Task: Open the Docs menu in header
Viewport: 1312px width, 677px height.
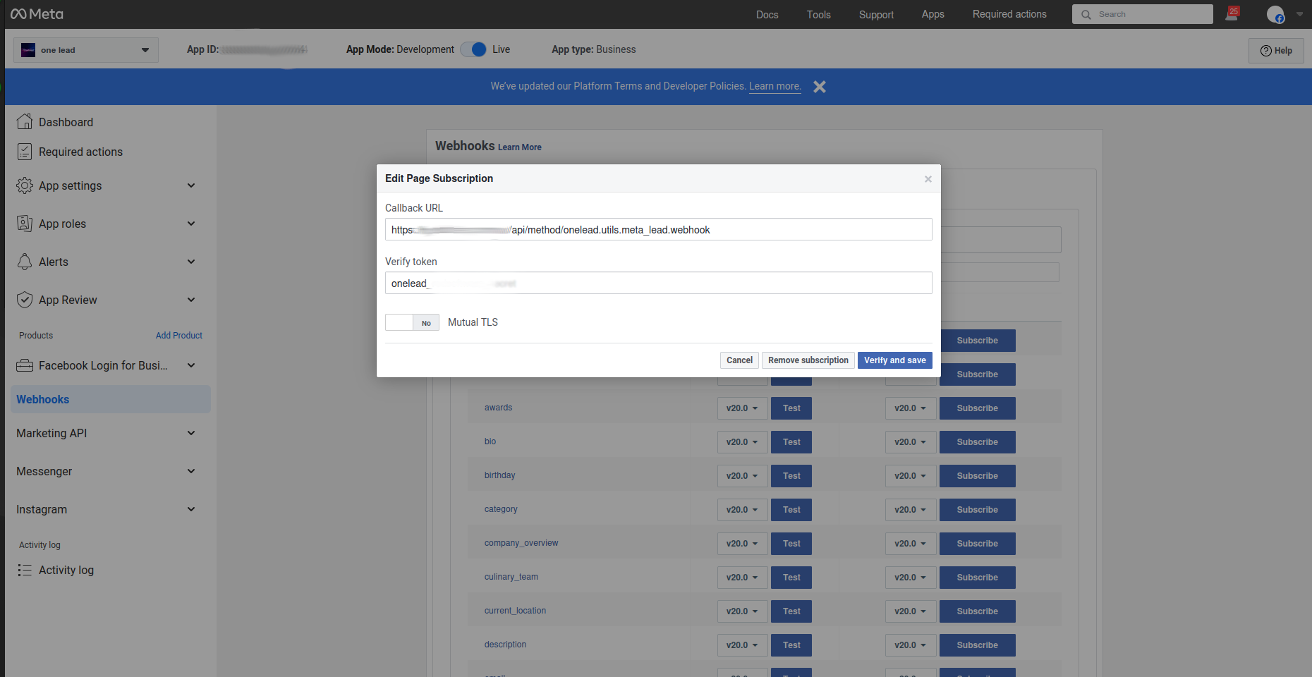Action: click(x=767, y=14)
